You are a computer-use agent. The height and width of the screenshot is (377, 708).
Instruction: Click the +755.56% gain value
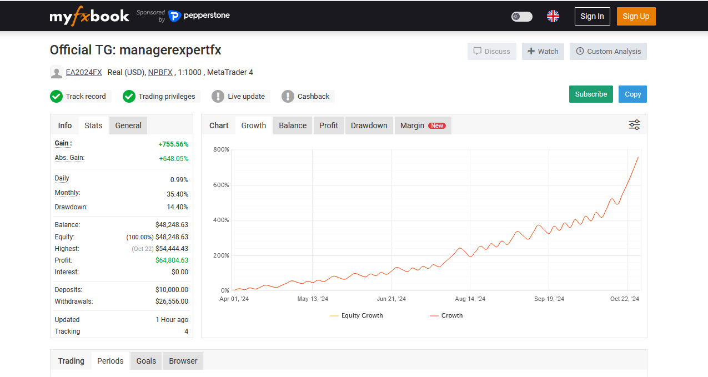pyautogui.click(x=173, y=144)
